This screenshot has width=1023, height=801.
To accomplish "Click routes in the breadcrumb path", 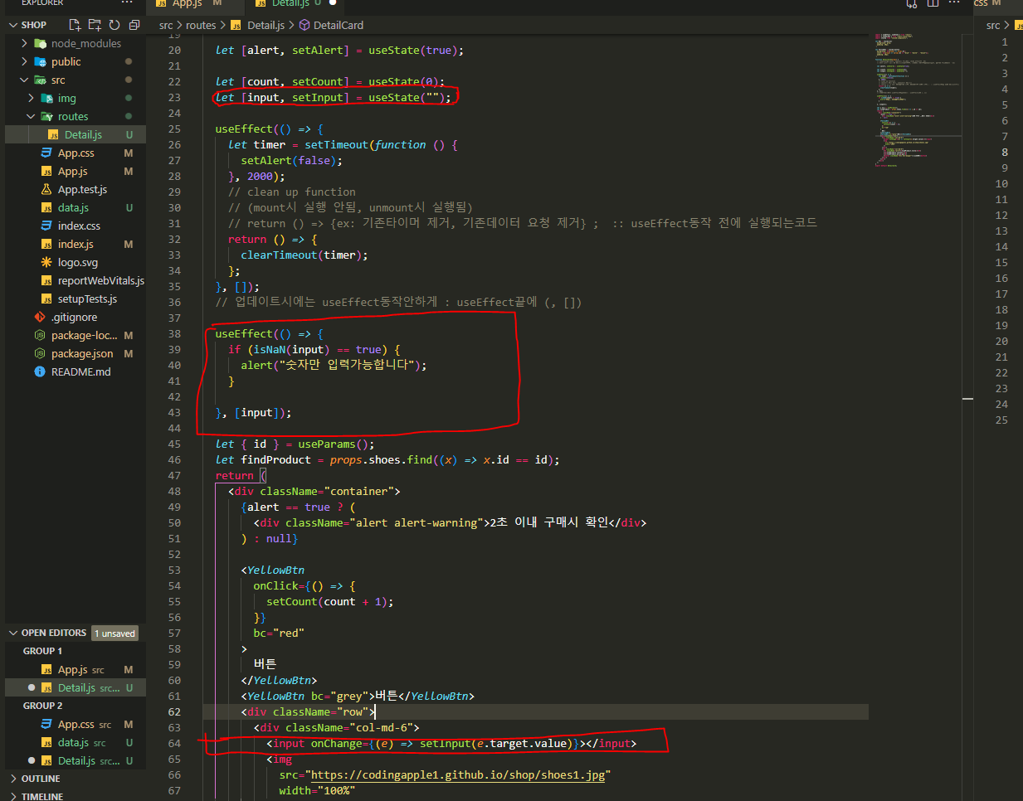I will pos(201,26).
